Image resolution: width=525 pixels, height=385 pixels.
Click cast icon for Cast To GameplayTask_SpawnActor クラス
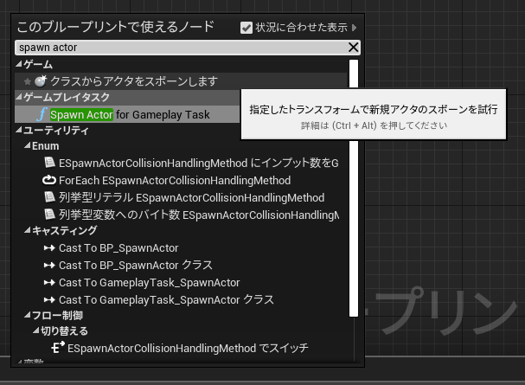[x=49, y=299]
